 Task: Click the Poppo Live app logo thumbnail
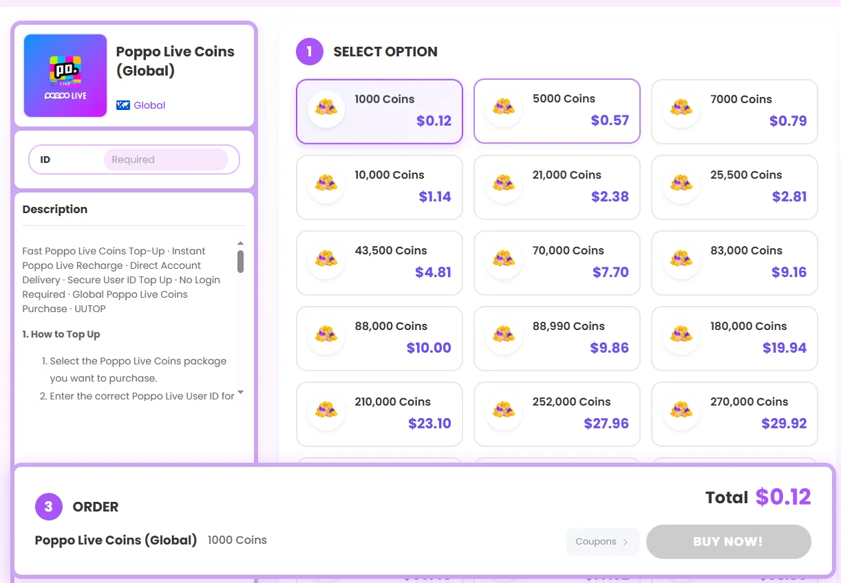click(65, 76)
